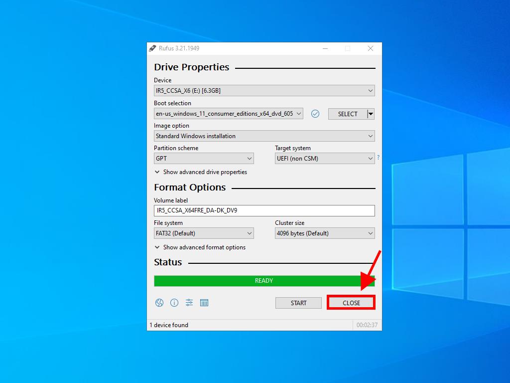This screenshot has height=383, width=510.
Task: Click the arrow beside the SELECT button
Action: click(x=371, y=114)
